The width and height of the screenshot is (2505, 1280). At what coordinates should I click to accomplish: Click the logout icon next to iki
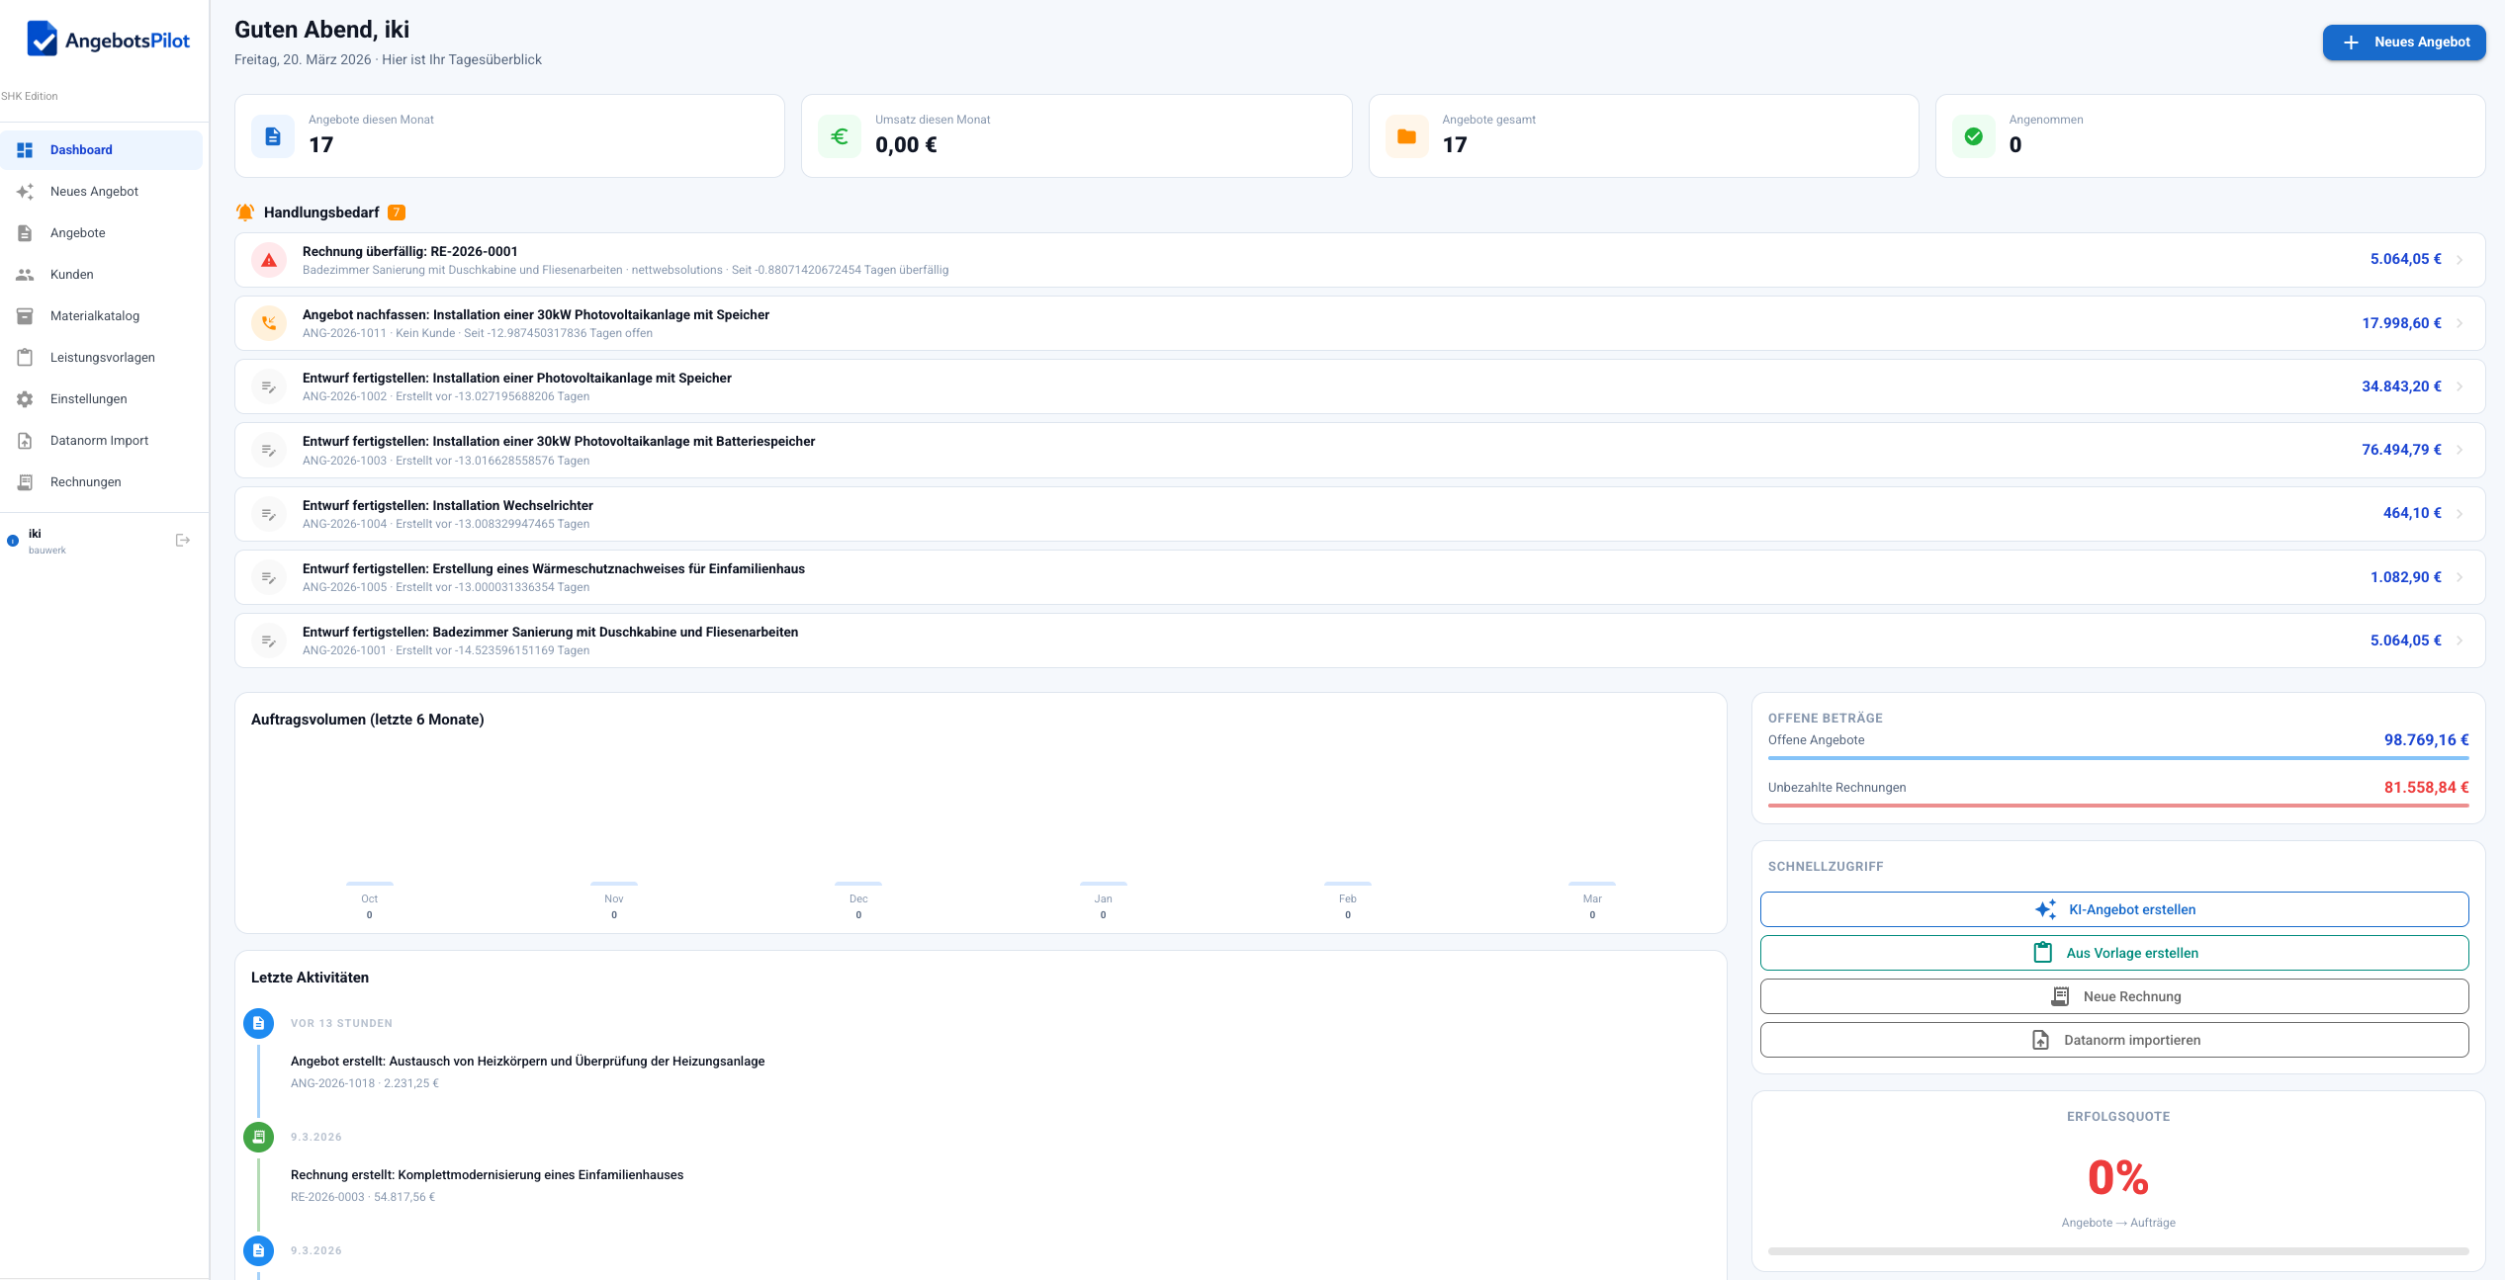pyautogui.click(x=182, y=539)
